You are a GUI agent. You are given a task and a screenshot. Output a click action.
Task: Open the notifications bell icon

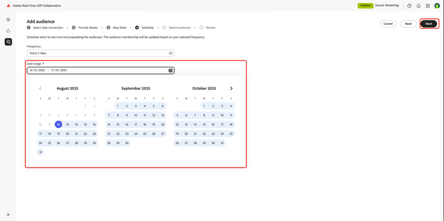click(419, 6)
